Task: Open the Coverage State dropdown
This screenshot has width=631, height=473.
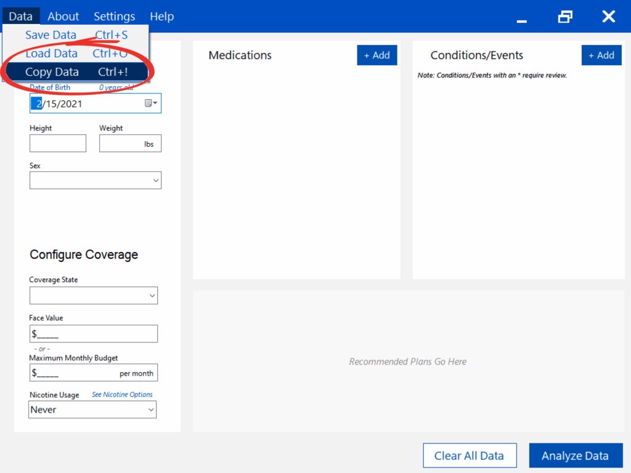Action: [93, 296]
